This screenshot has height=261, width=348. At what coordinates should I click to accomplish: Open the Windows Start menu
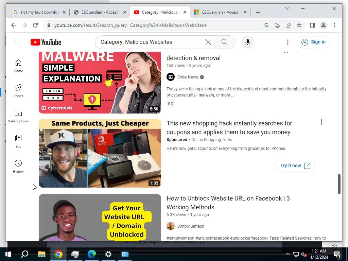[x=8, y=254]
